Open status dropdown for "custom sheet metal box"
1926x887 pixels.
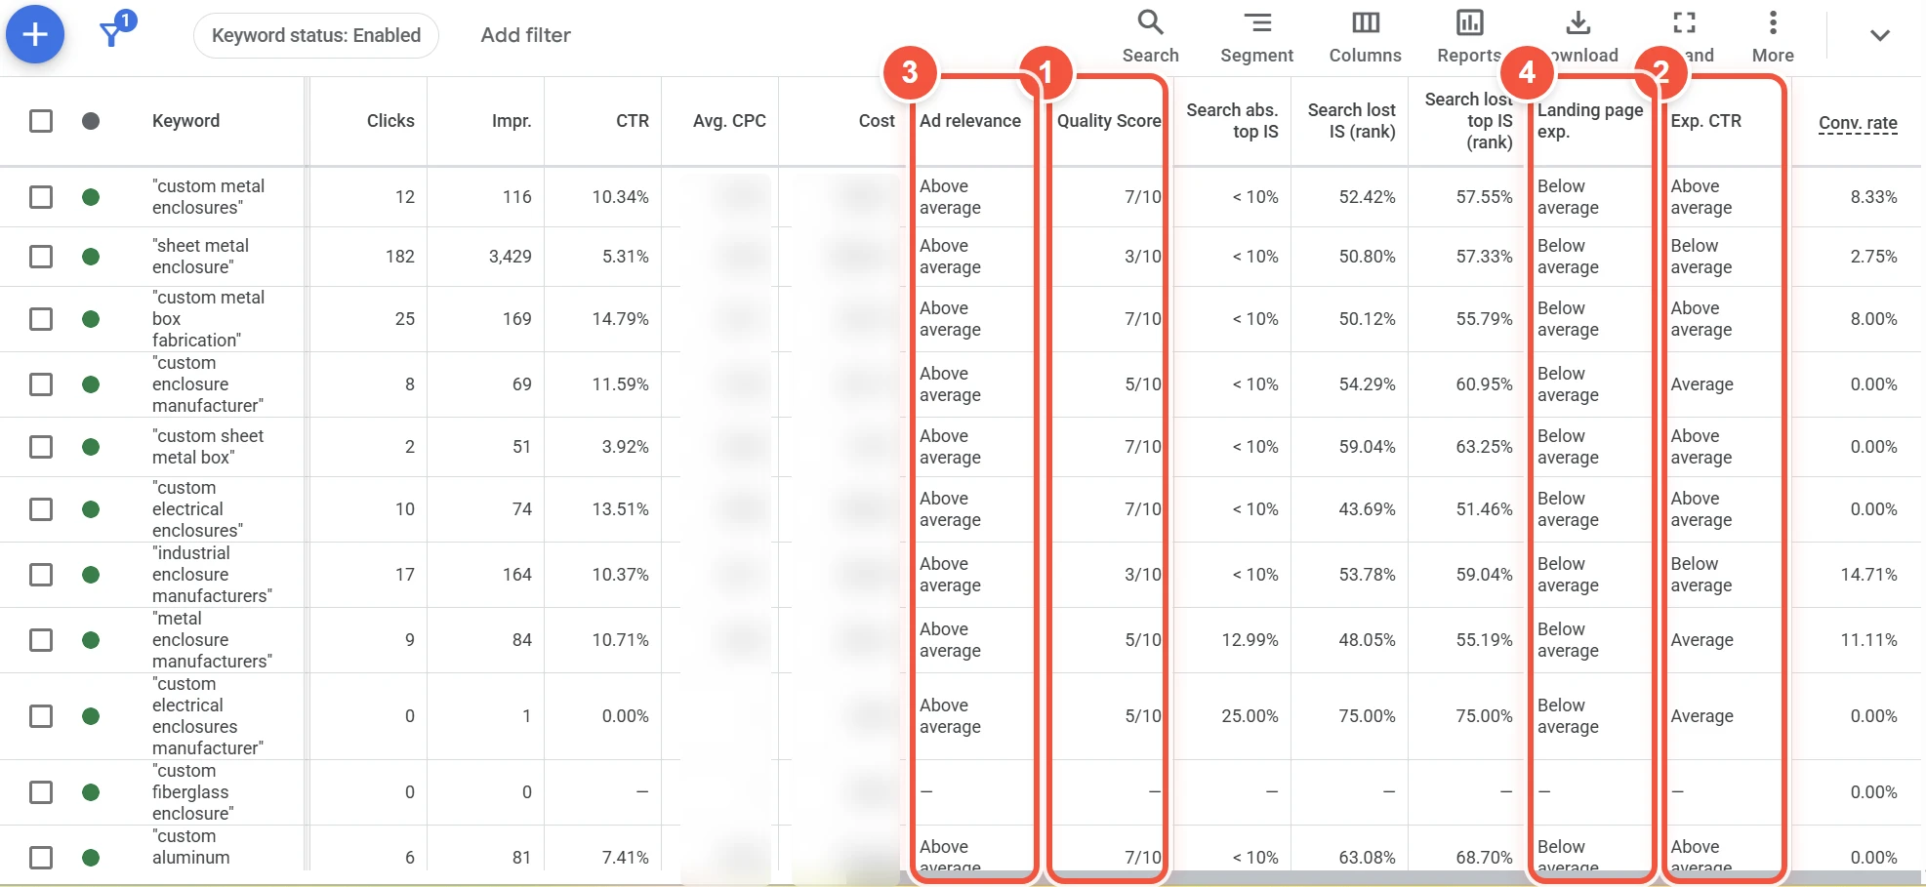tap(91, 447)
